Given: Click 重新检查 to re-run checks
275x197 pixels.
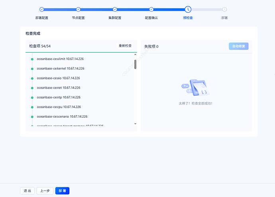Looking at the screenshot, I should coord(125,46).
